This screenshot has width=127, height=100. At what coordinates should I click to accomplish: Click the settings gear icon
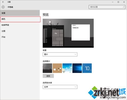[3, 7]
